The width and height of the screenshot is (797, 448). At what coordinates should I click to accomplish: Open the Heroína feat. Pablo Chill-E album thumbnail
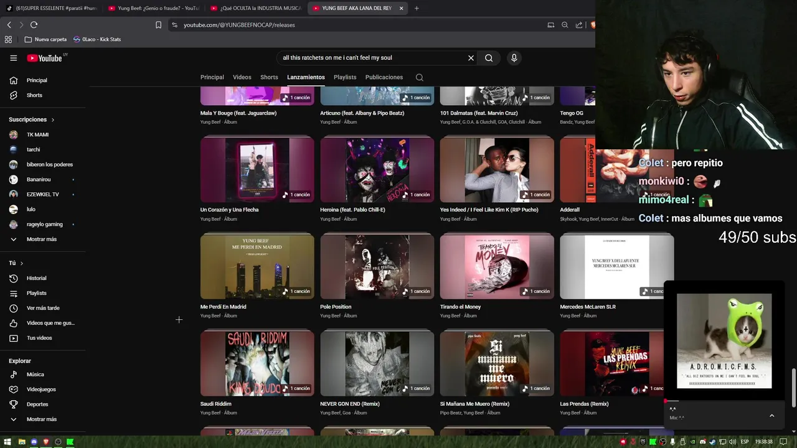(377, 169)
